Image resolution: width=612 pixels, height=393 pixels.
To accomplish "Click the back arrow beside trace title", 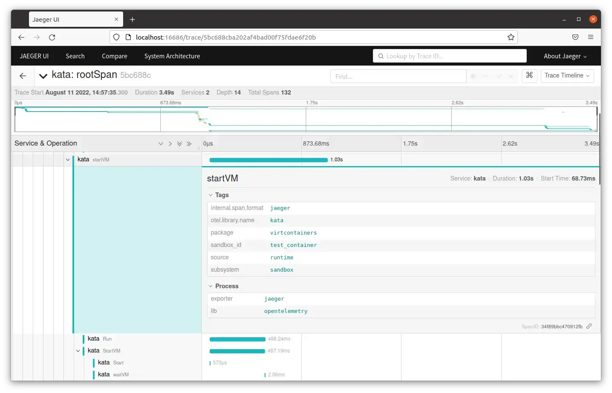I will click(23, 76).
